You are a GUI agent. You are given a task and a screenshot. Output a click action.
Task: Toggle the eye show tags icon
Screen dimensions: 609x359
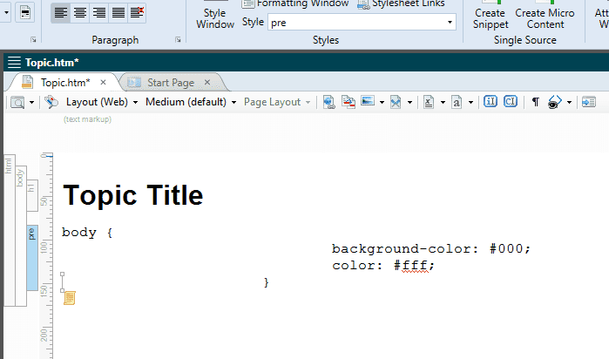tap(555, 102)
